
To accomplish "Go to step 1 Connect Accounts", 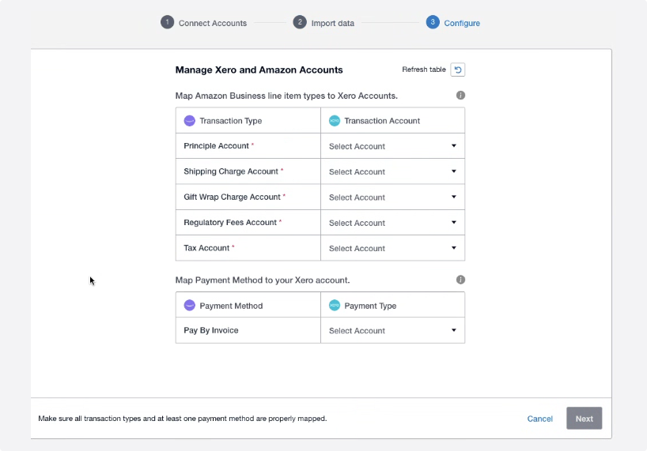I will coord(204,23).
